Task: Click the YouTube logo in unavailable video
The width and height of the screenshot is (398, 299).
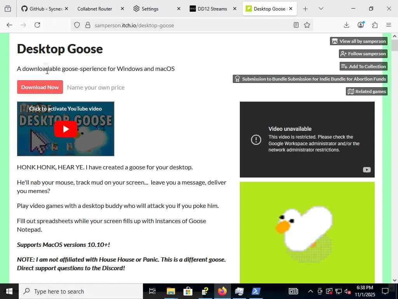Action: click(367, 170)
